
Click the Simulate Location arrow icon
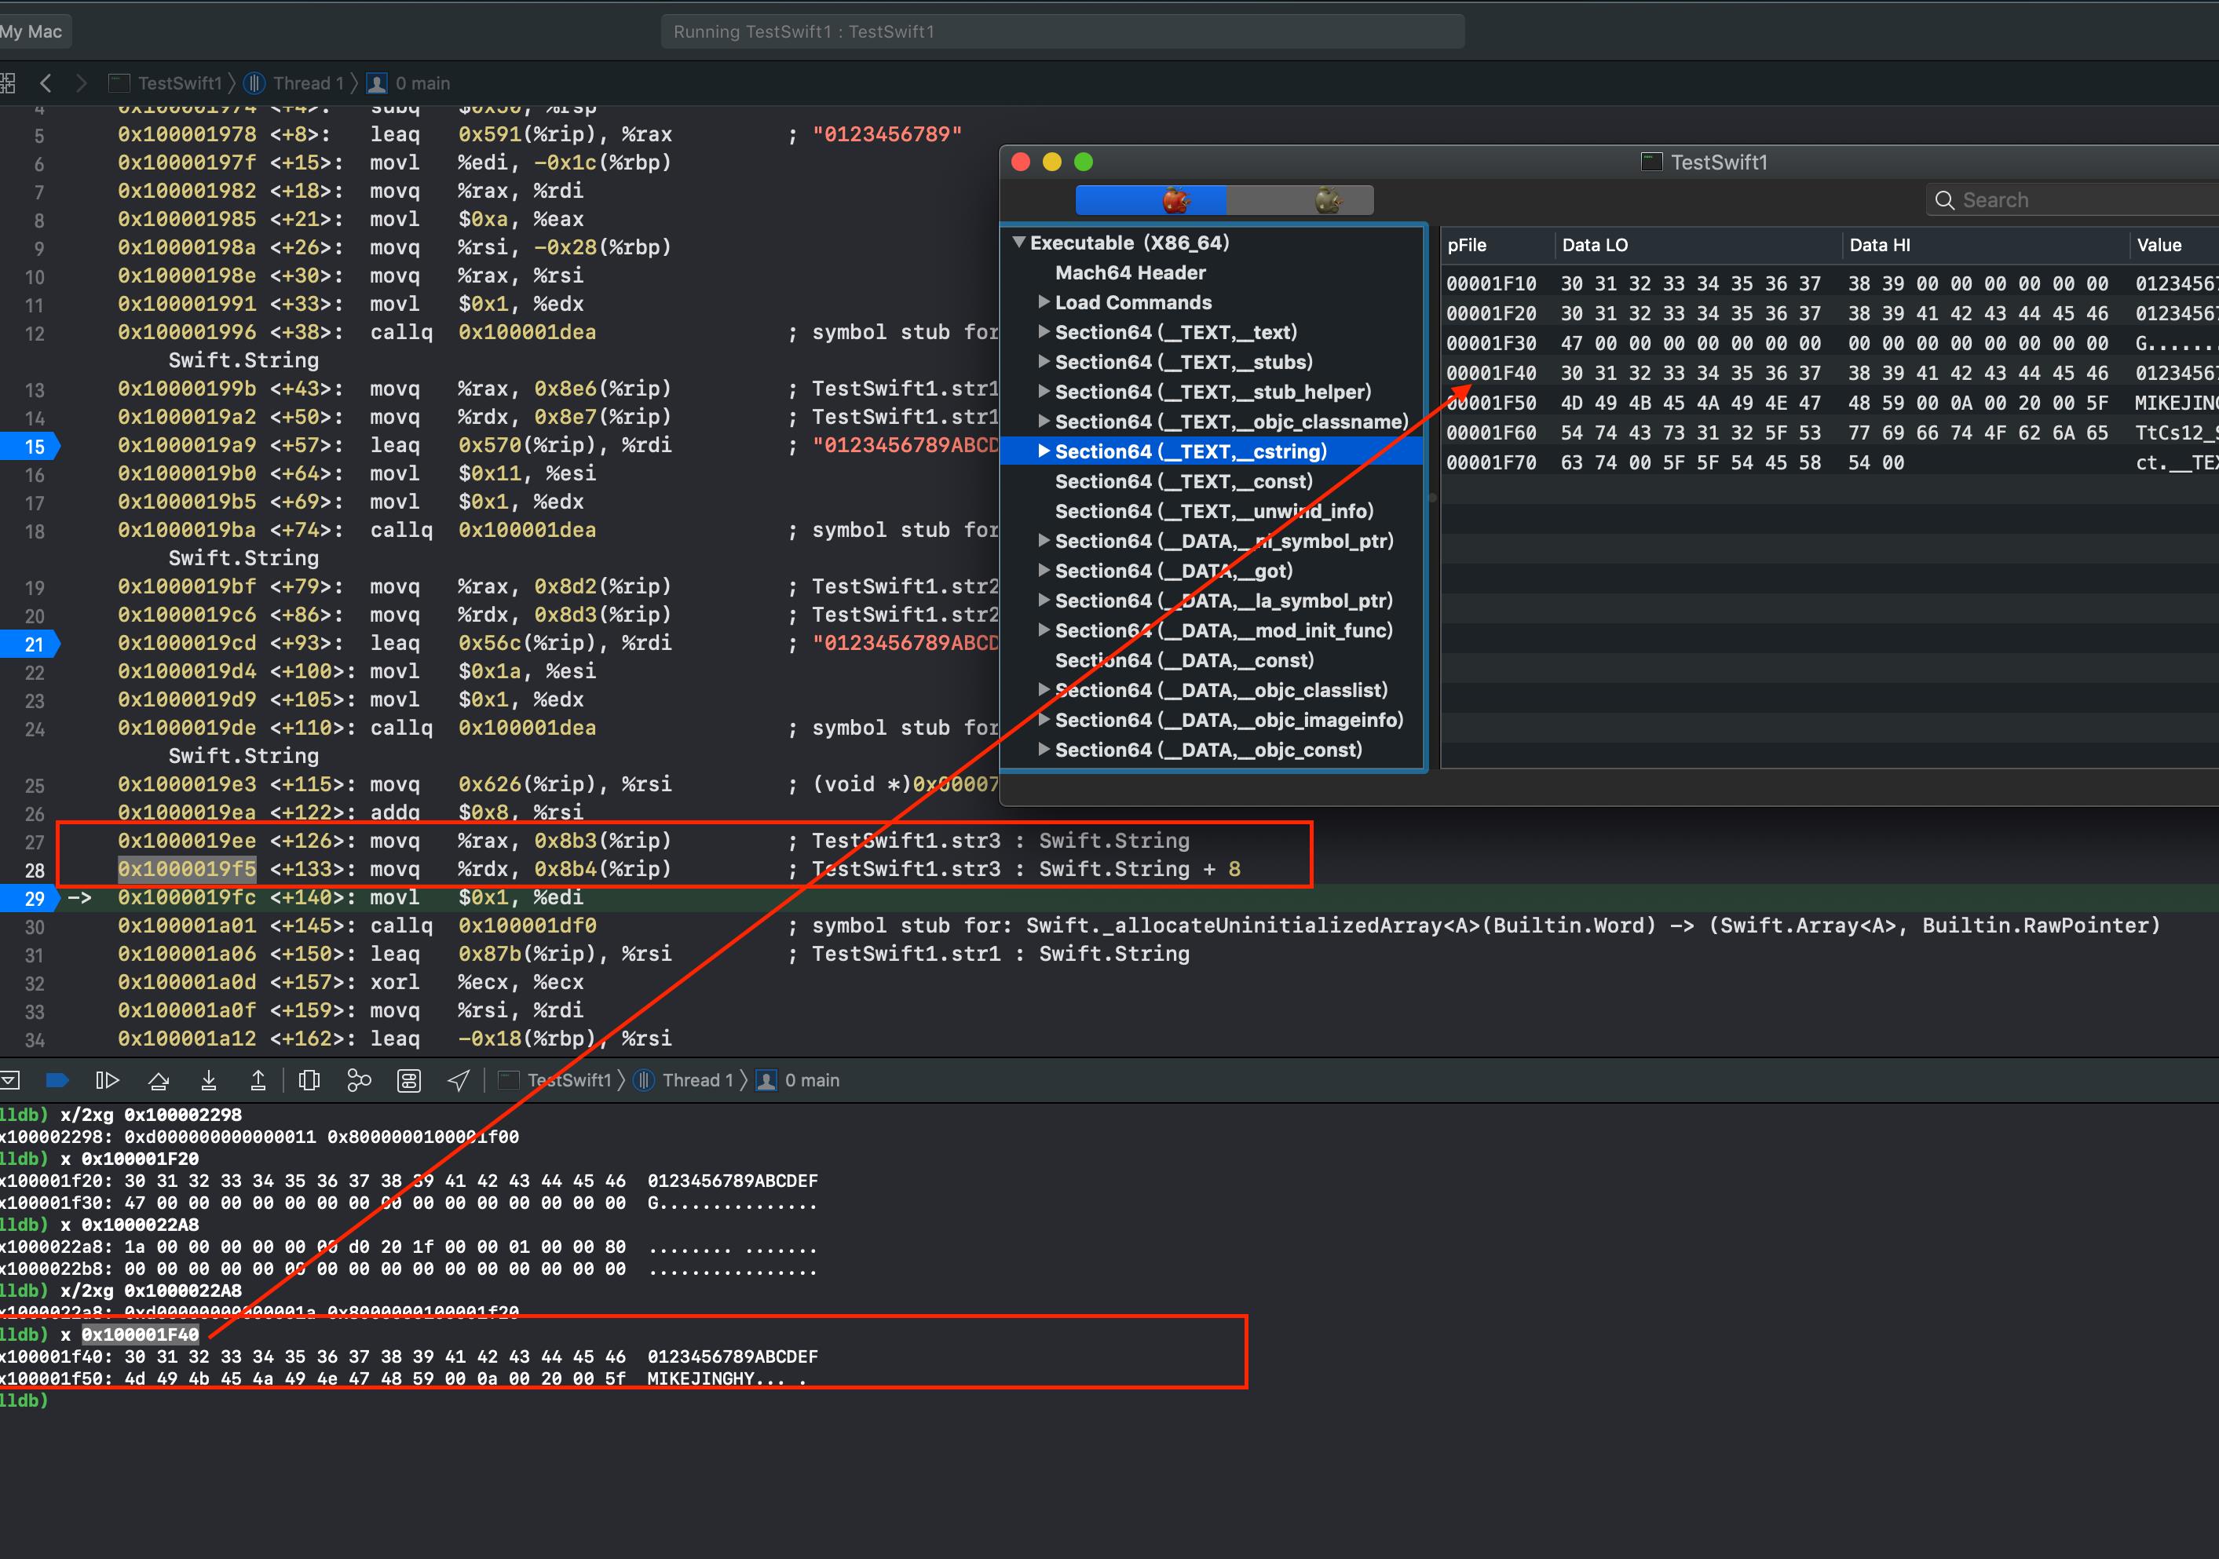click(459, 1080)
